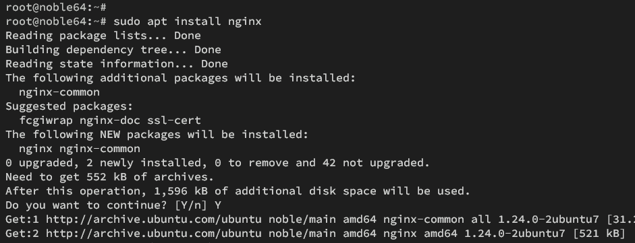Click the 'following NEW packages' line

point(157,135)
